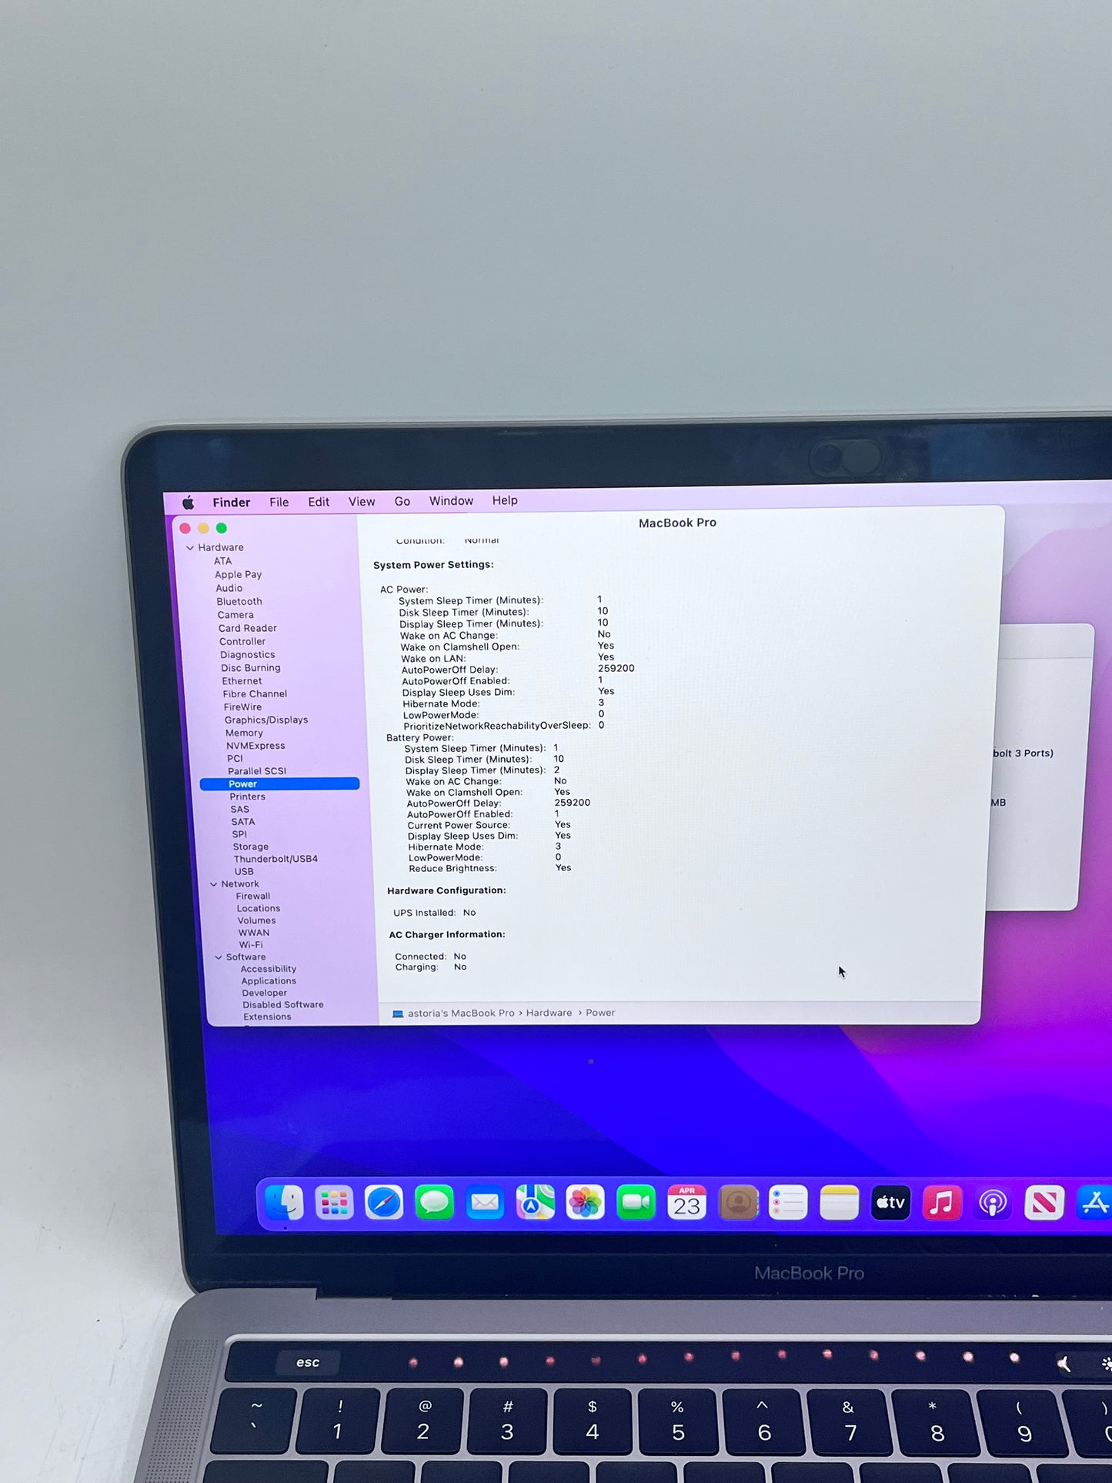This screenshot has width=1112, height=1483.
Task: Select Diagnostics in the sidebar
Action: point(247,655)
